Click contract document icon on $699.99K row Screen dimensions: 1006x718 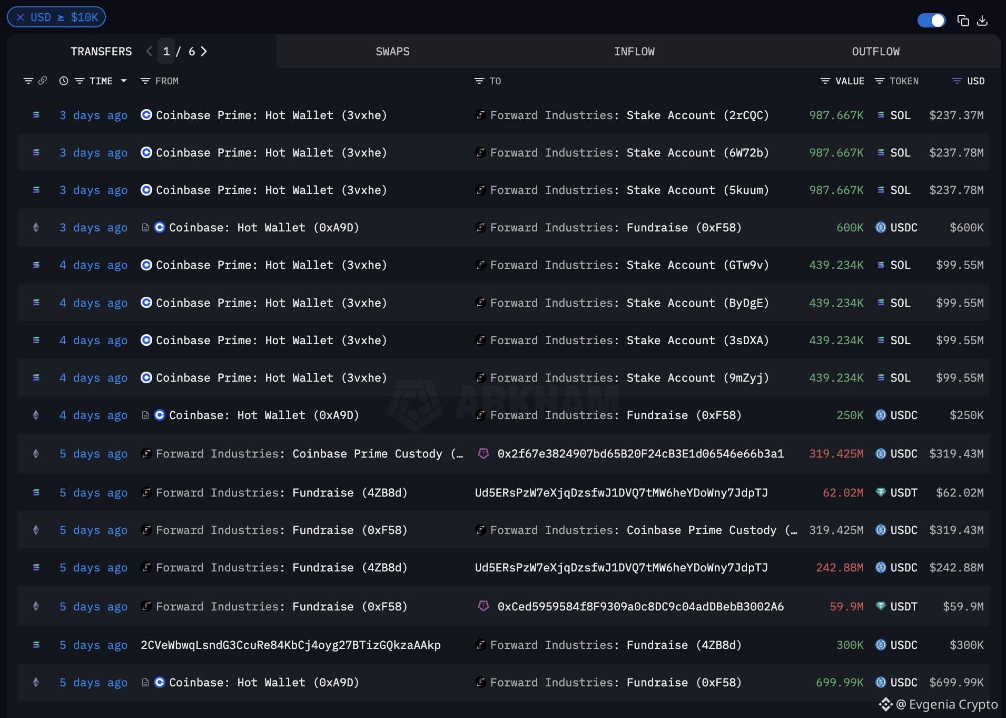[145, 682]
